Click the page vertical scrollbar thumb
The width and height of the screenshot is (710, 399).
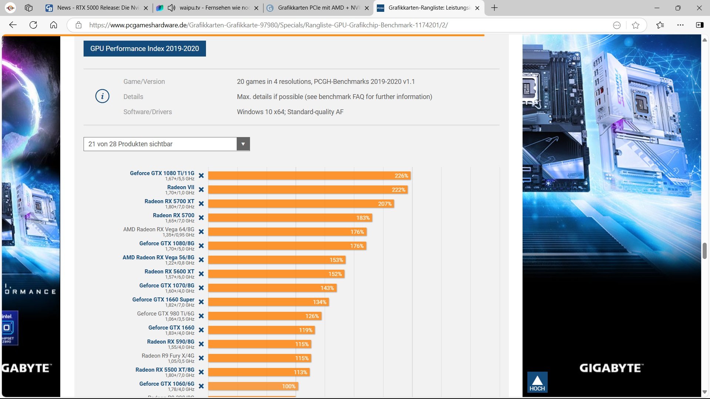tap(704, 251)
